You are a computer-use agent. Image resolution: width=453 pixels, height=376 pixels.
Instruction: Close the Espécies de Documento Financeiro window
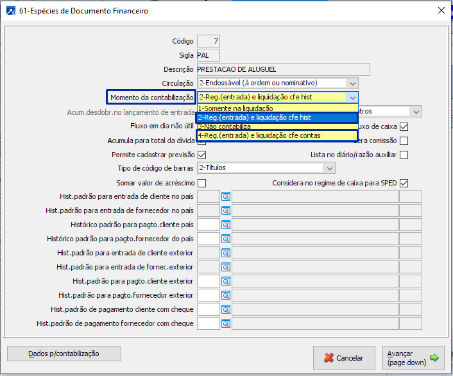[441, 11]
